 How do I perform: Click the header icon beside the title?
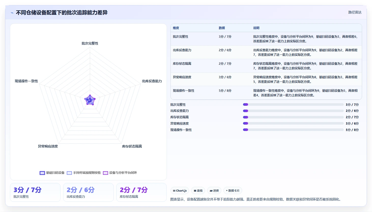click(x=12, y=13)
